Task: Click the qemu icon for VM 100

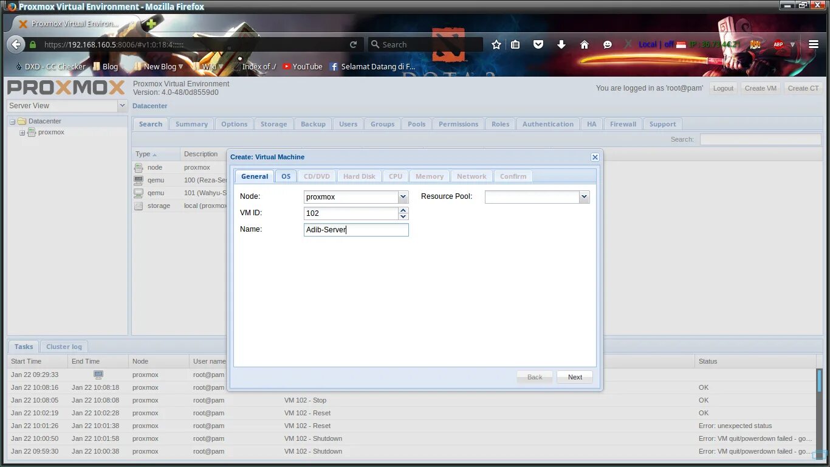Action: point(139,180)
